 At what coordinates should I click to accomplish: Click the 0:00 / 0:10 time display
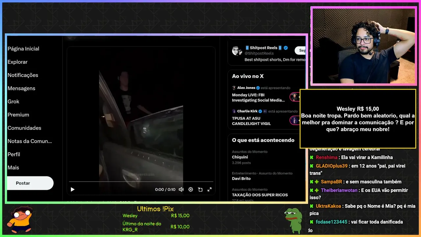(165, 190)
